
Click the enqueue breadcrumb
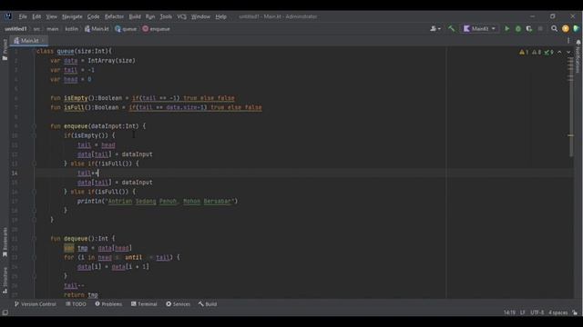pyautogui.click(x=156, y=28)
